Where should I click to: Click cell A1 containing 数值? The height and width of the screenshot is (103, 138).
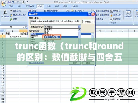(12, 34)
